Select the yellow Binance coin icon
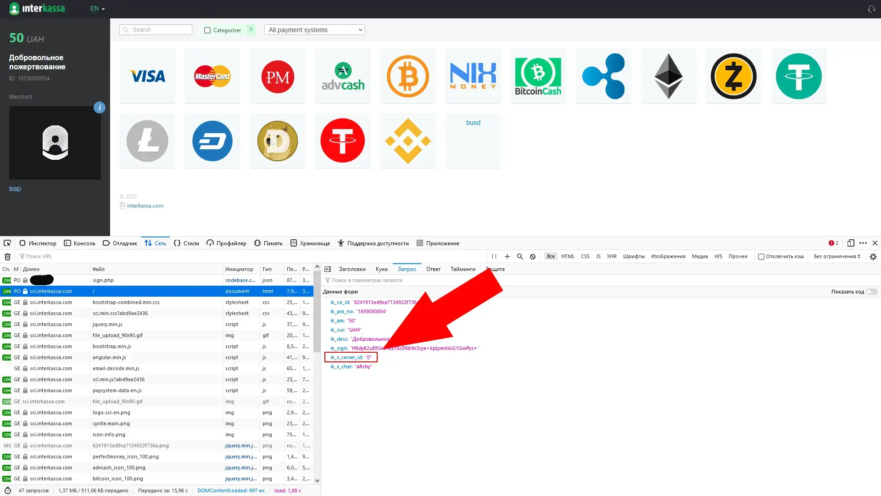Screen dimensions: 881x496 point(408,141)
